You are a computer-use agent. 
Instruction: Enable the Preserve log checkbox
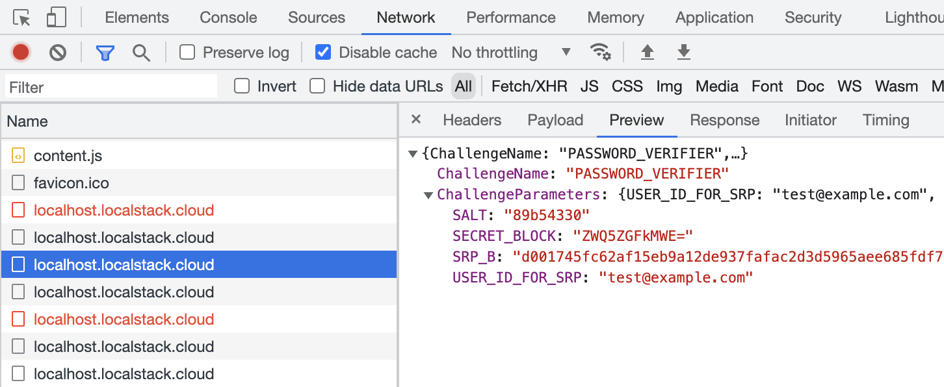coord(187,52)
